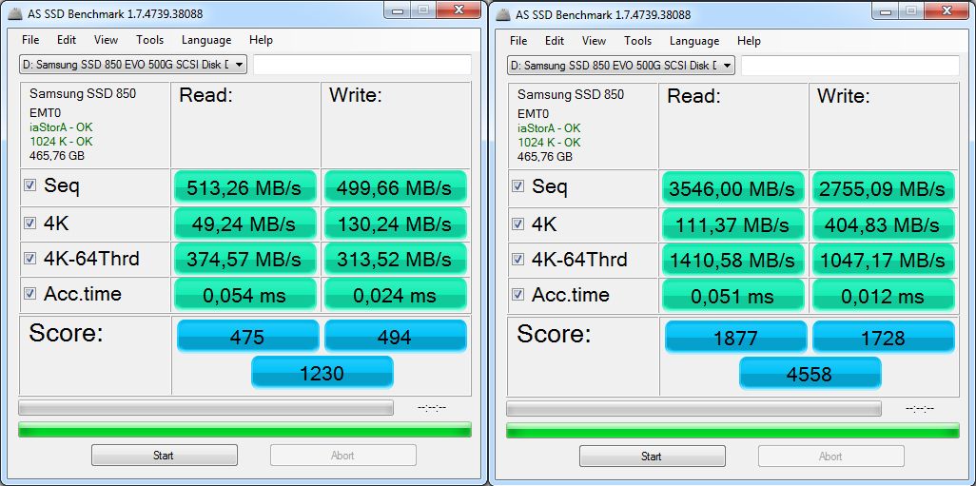Open the Edit menu in left window

67,40
